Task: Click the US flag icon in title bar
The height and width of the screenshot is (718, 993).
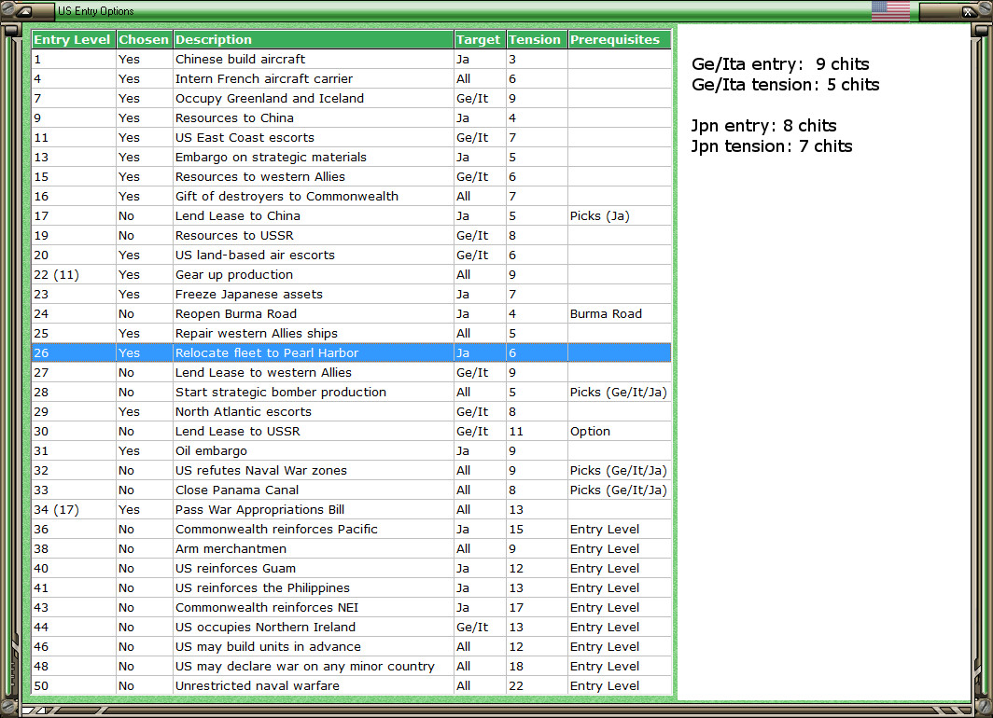Action: (890, 11)
